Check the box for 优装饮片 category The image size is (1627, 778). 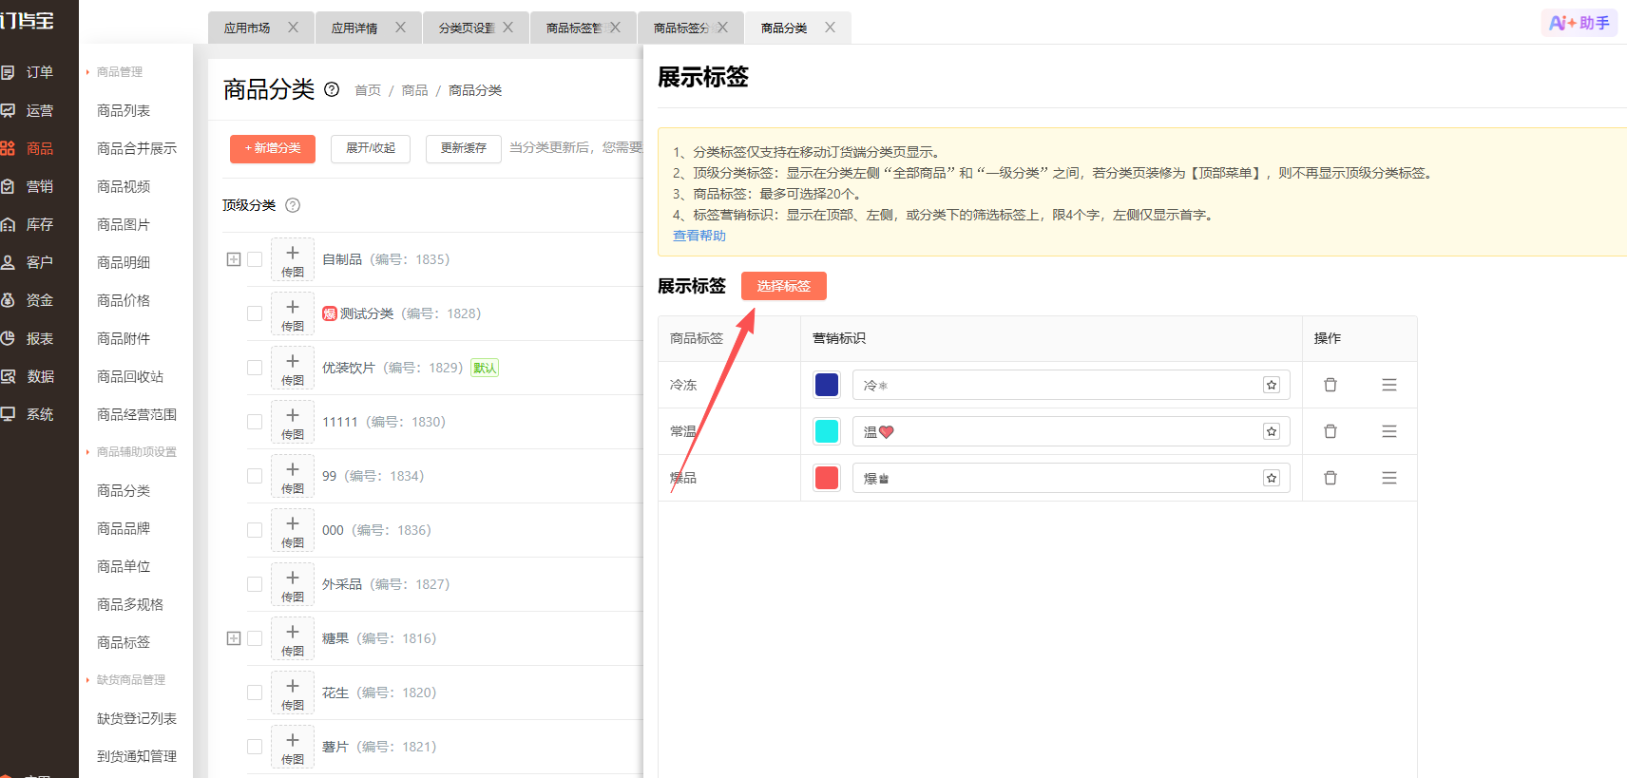pos(255,368)
